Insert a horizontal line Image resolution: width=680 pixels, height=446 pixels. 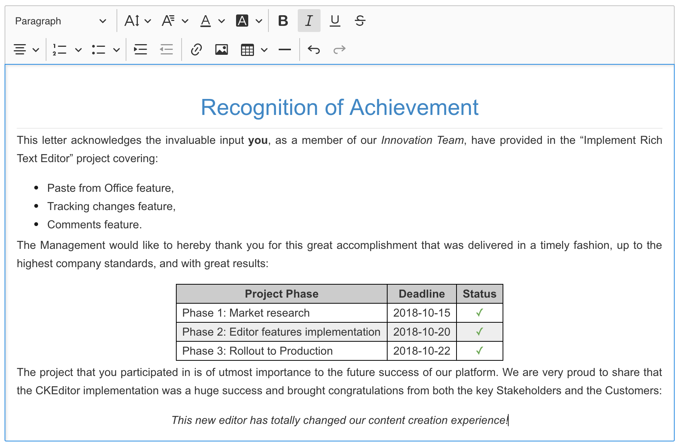pyautogui.click(x=284, y=49)
